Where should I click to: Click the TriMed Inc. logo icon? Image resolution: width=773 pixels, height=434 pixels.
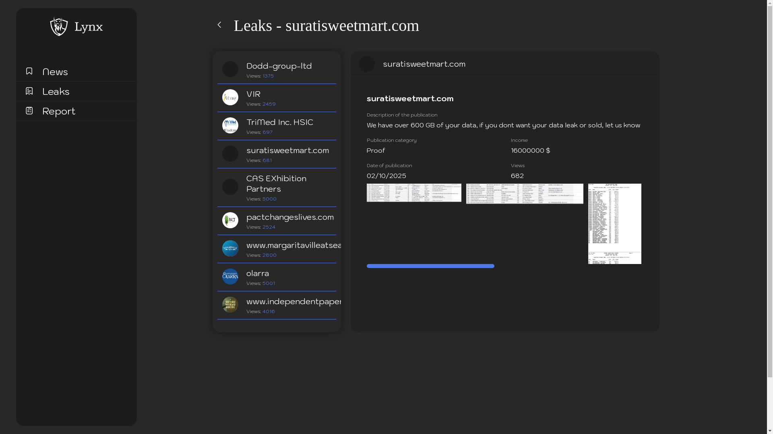tap(230, 125)
